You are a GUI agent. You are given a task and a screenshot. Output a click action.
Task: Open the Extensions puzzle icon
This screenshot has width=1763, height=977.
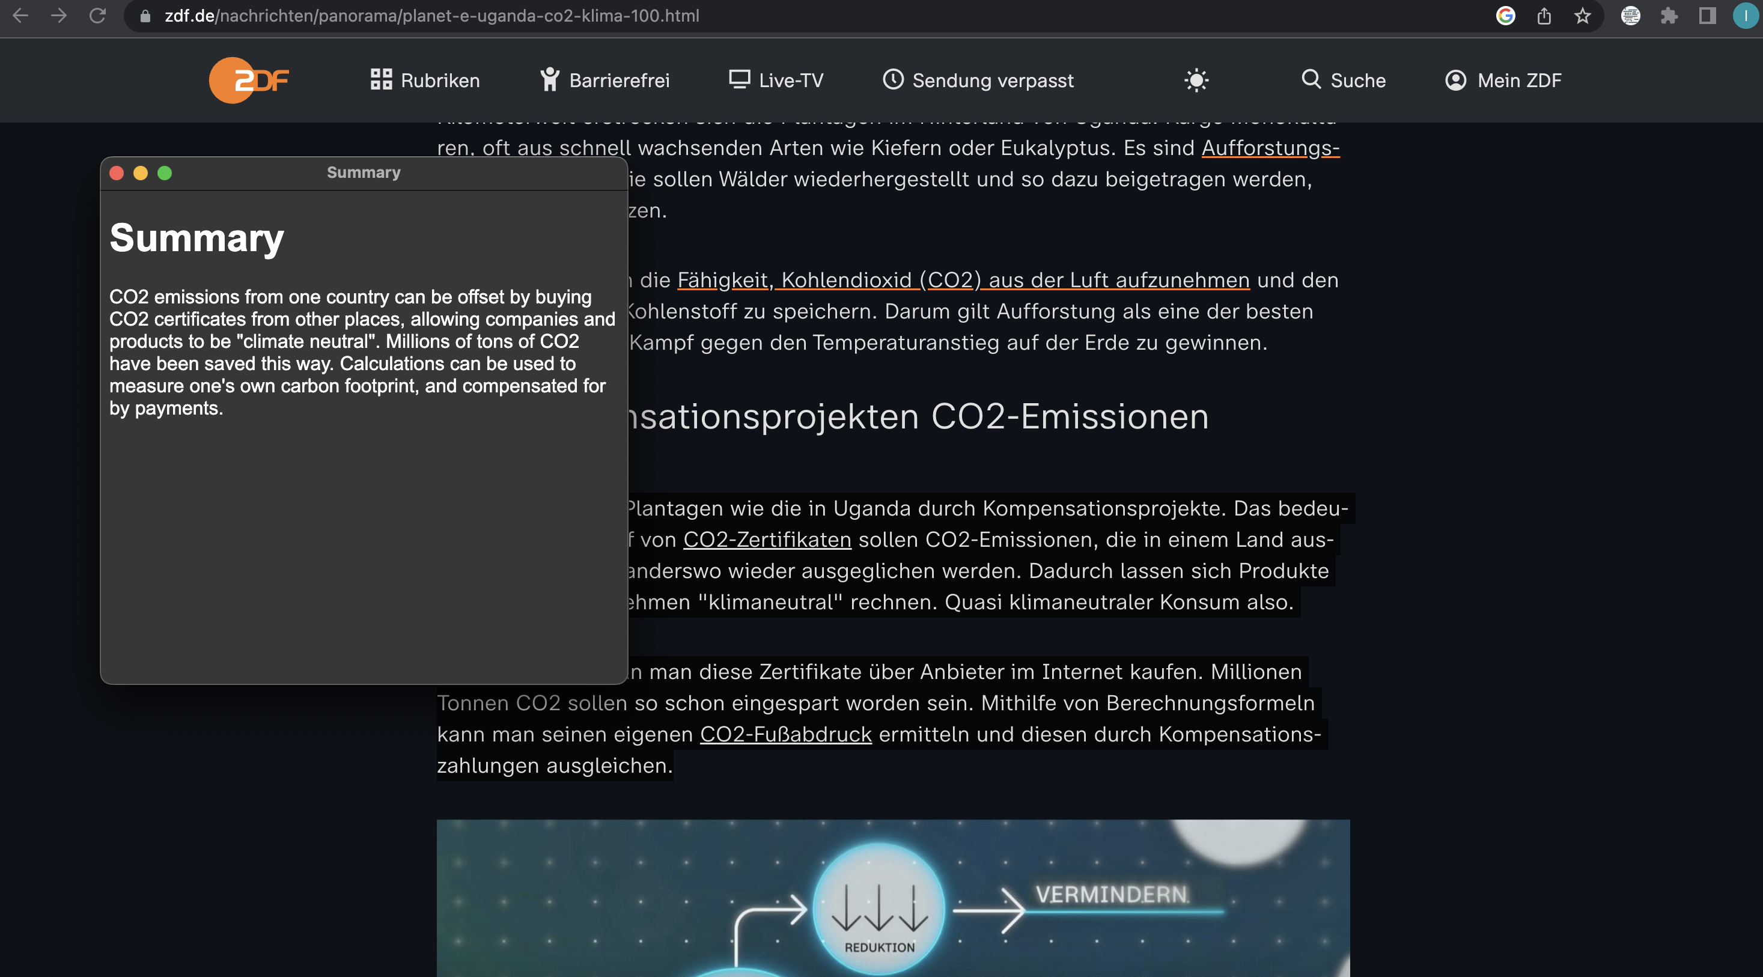1669,16
